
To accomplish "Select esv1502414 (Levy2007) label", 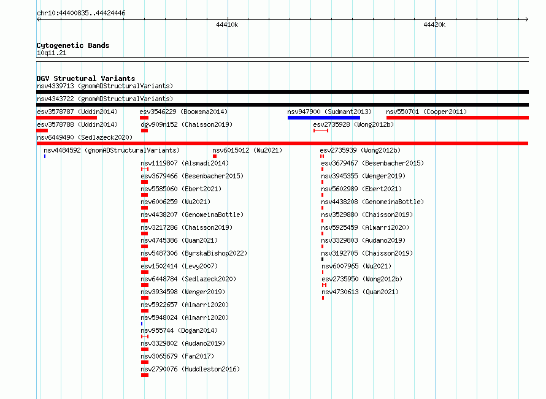I will tap(179, 266).
